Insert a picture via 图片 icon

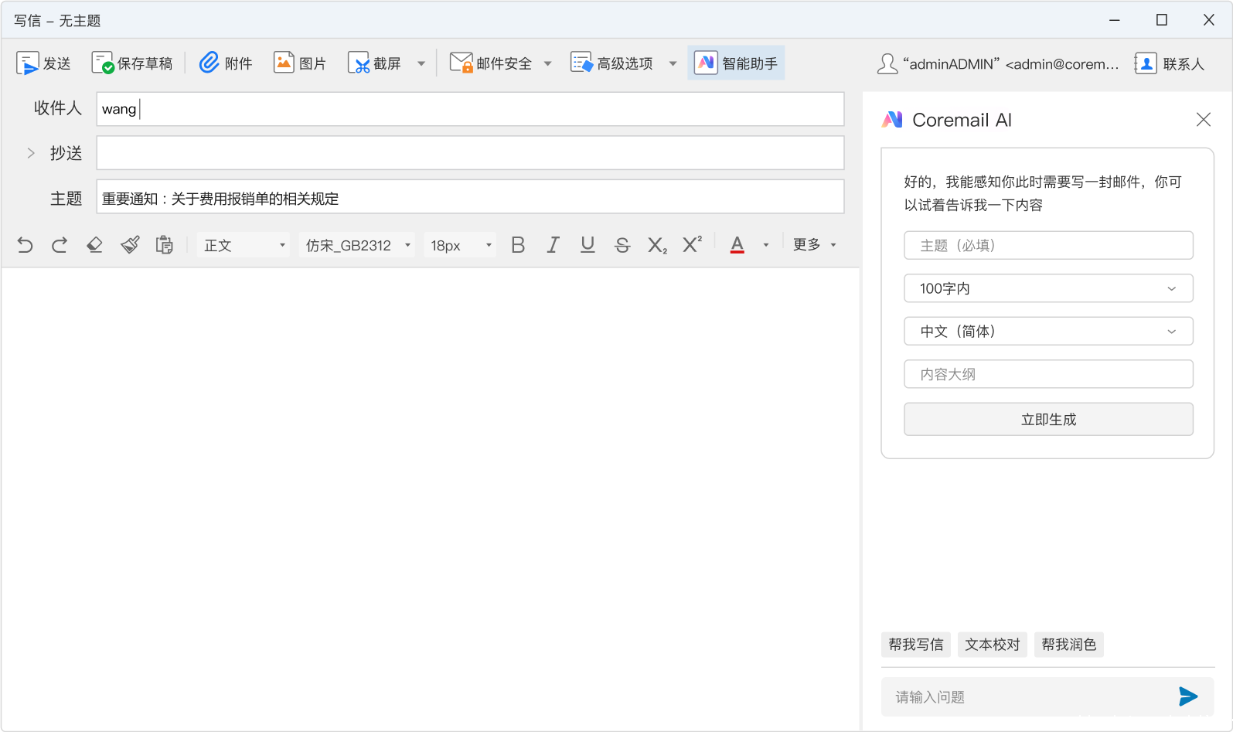pyautogui.click(x=284, y=63)
